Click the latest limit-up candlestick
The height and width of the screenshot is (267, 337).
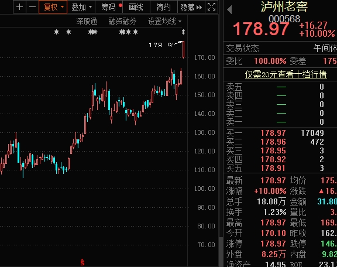coord(183,50)
